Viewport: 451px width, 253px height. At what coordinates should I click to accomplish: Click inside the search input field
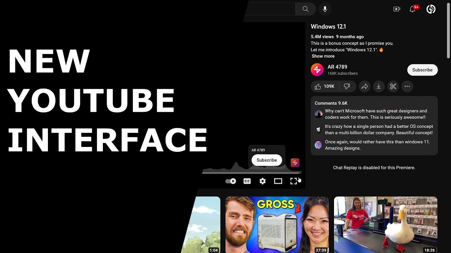(x=270, y=9)
